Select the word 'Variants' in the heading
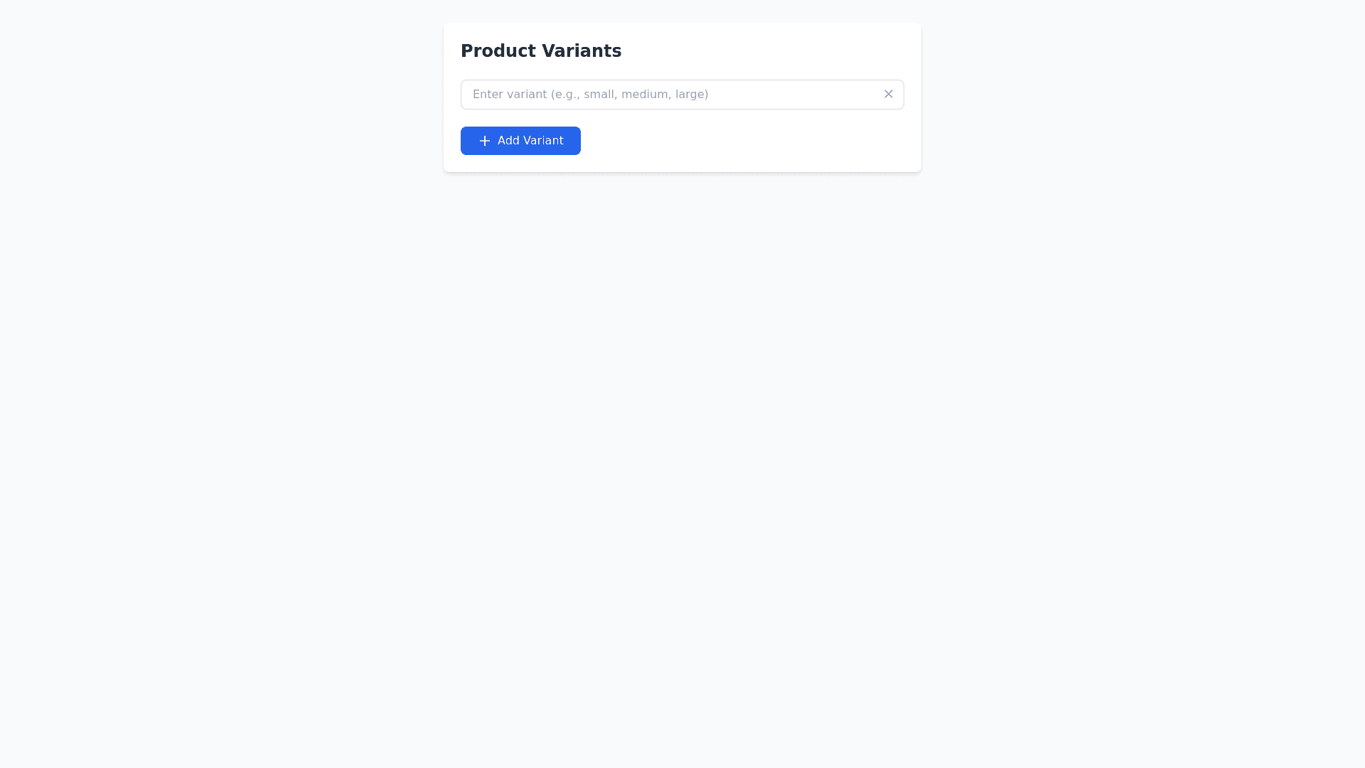 pyautogui.click(x=581, y=51)
